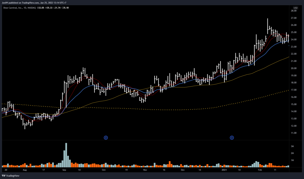Select the Sep label on the time axis
This screenshot has height=179, width=304.
click(x=65, y=171)
